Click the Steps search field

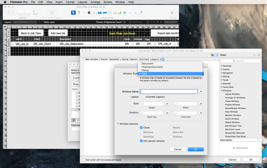(x=240, y=61)
